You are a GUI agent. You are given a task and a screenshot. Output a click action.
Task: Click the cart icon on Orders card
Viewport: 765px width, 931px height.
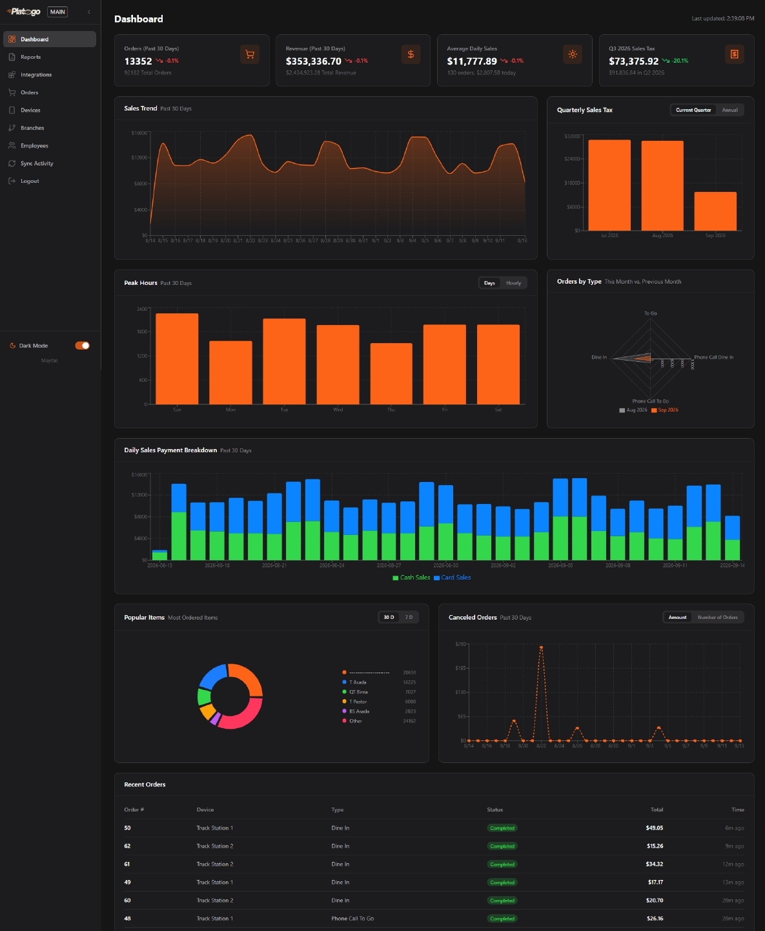[x=250, y=54]
